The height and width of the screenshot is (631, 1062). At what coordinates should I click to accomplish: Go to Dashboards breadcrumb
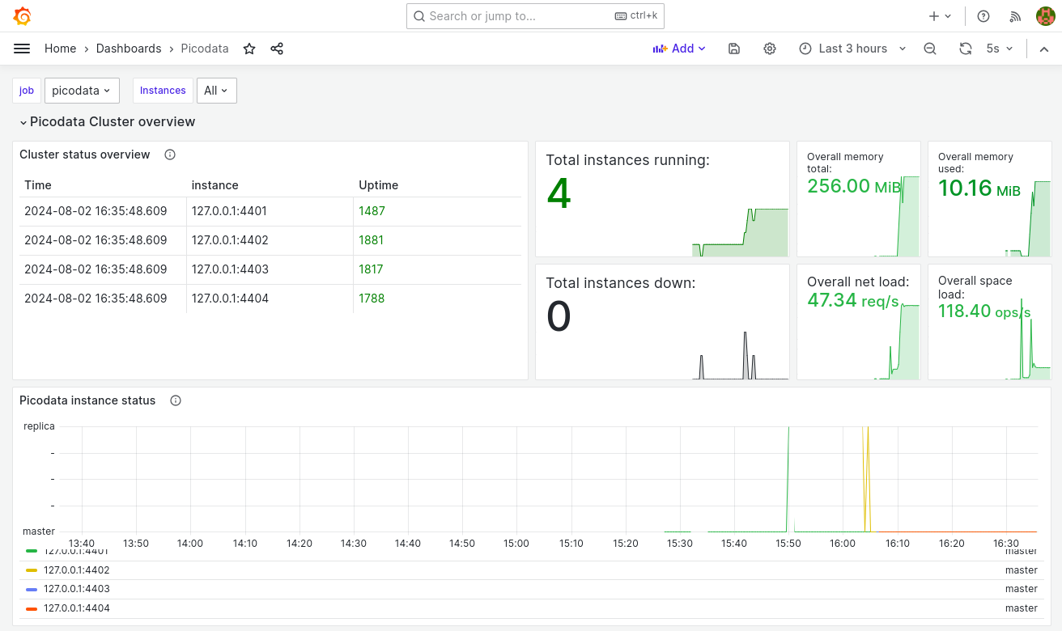tap(129, 49)
